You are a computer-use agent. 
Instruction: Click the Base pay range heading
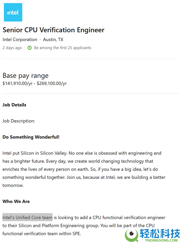25,75
